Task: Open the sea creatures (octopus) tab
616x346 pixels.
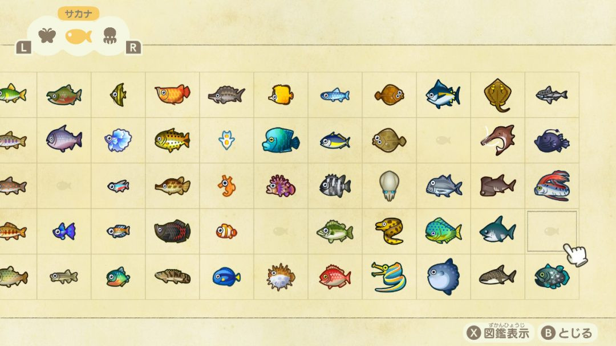Action: point(110,36)
